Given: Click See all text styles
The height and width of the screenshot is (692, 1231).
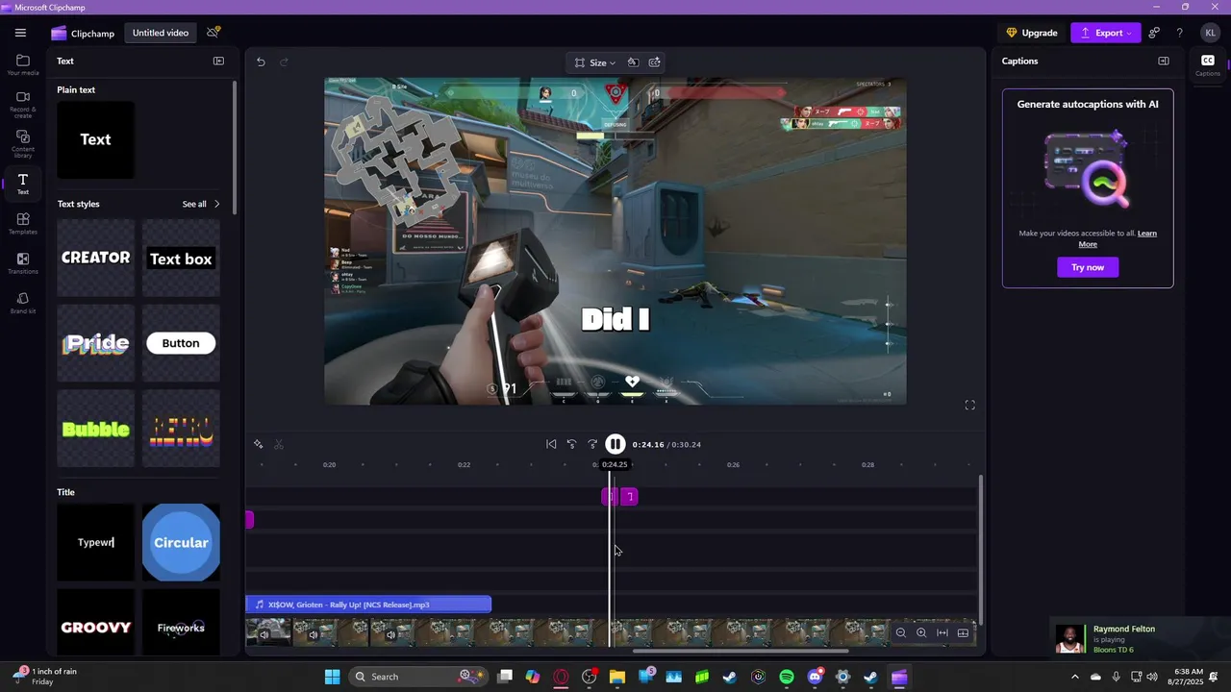Looking at the screenshot, I should coord(194,204).
